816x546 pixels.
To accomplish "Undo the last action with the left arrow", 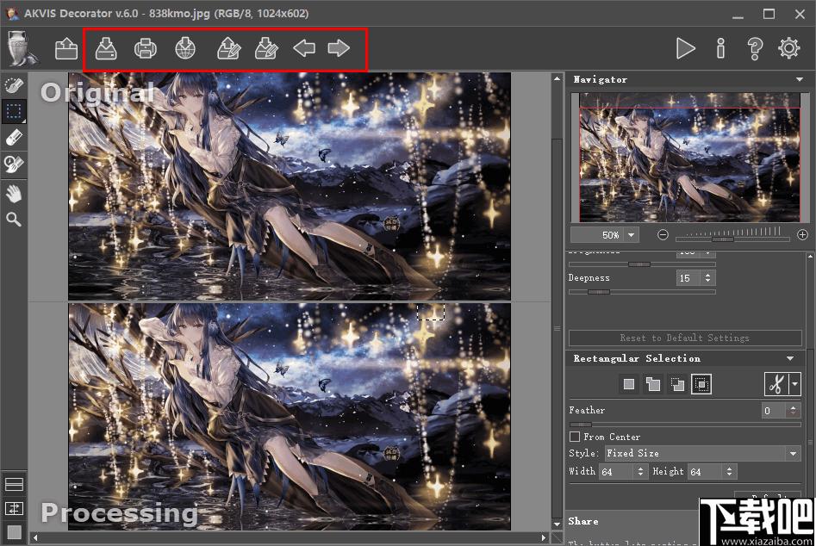I will (x=304, y=49).
